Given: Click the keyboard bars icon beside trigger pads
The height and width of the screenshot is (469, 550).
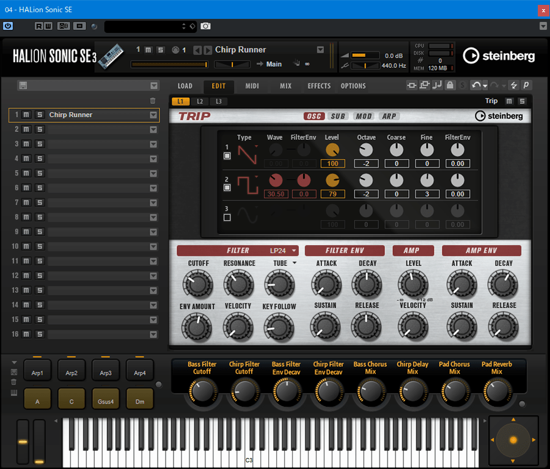Looking at the screenshot, I should coord(14,393).
